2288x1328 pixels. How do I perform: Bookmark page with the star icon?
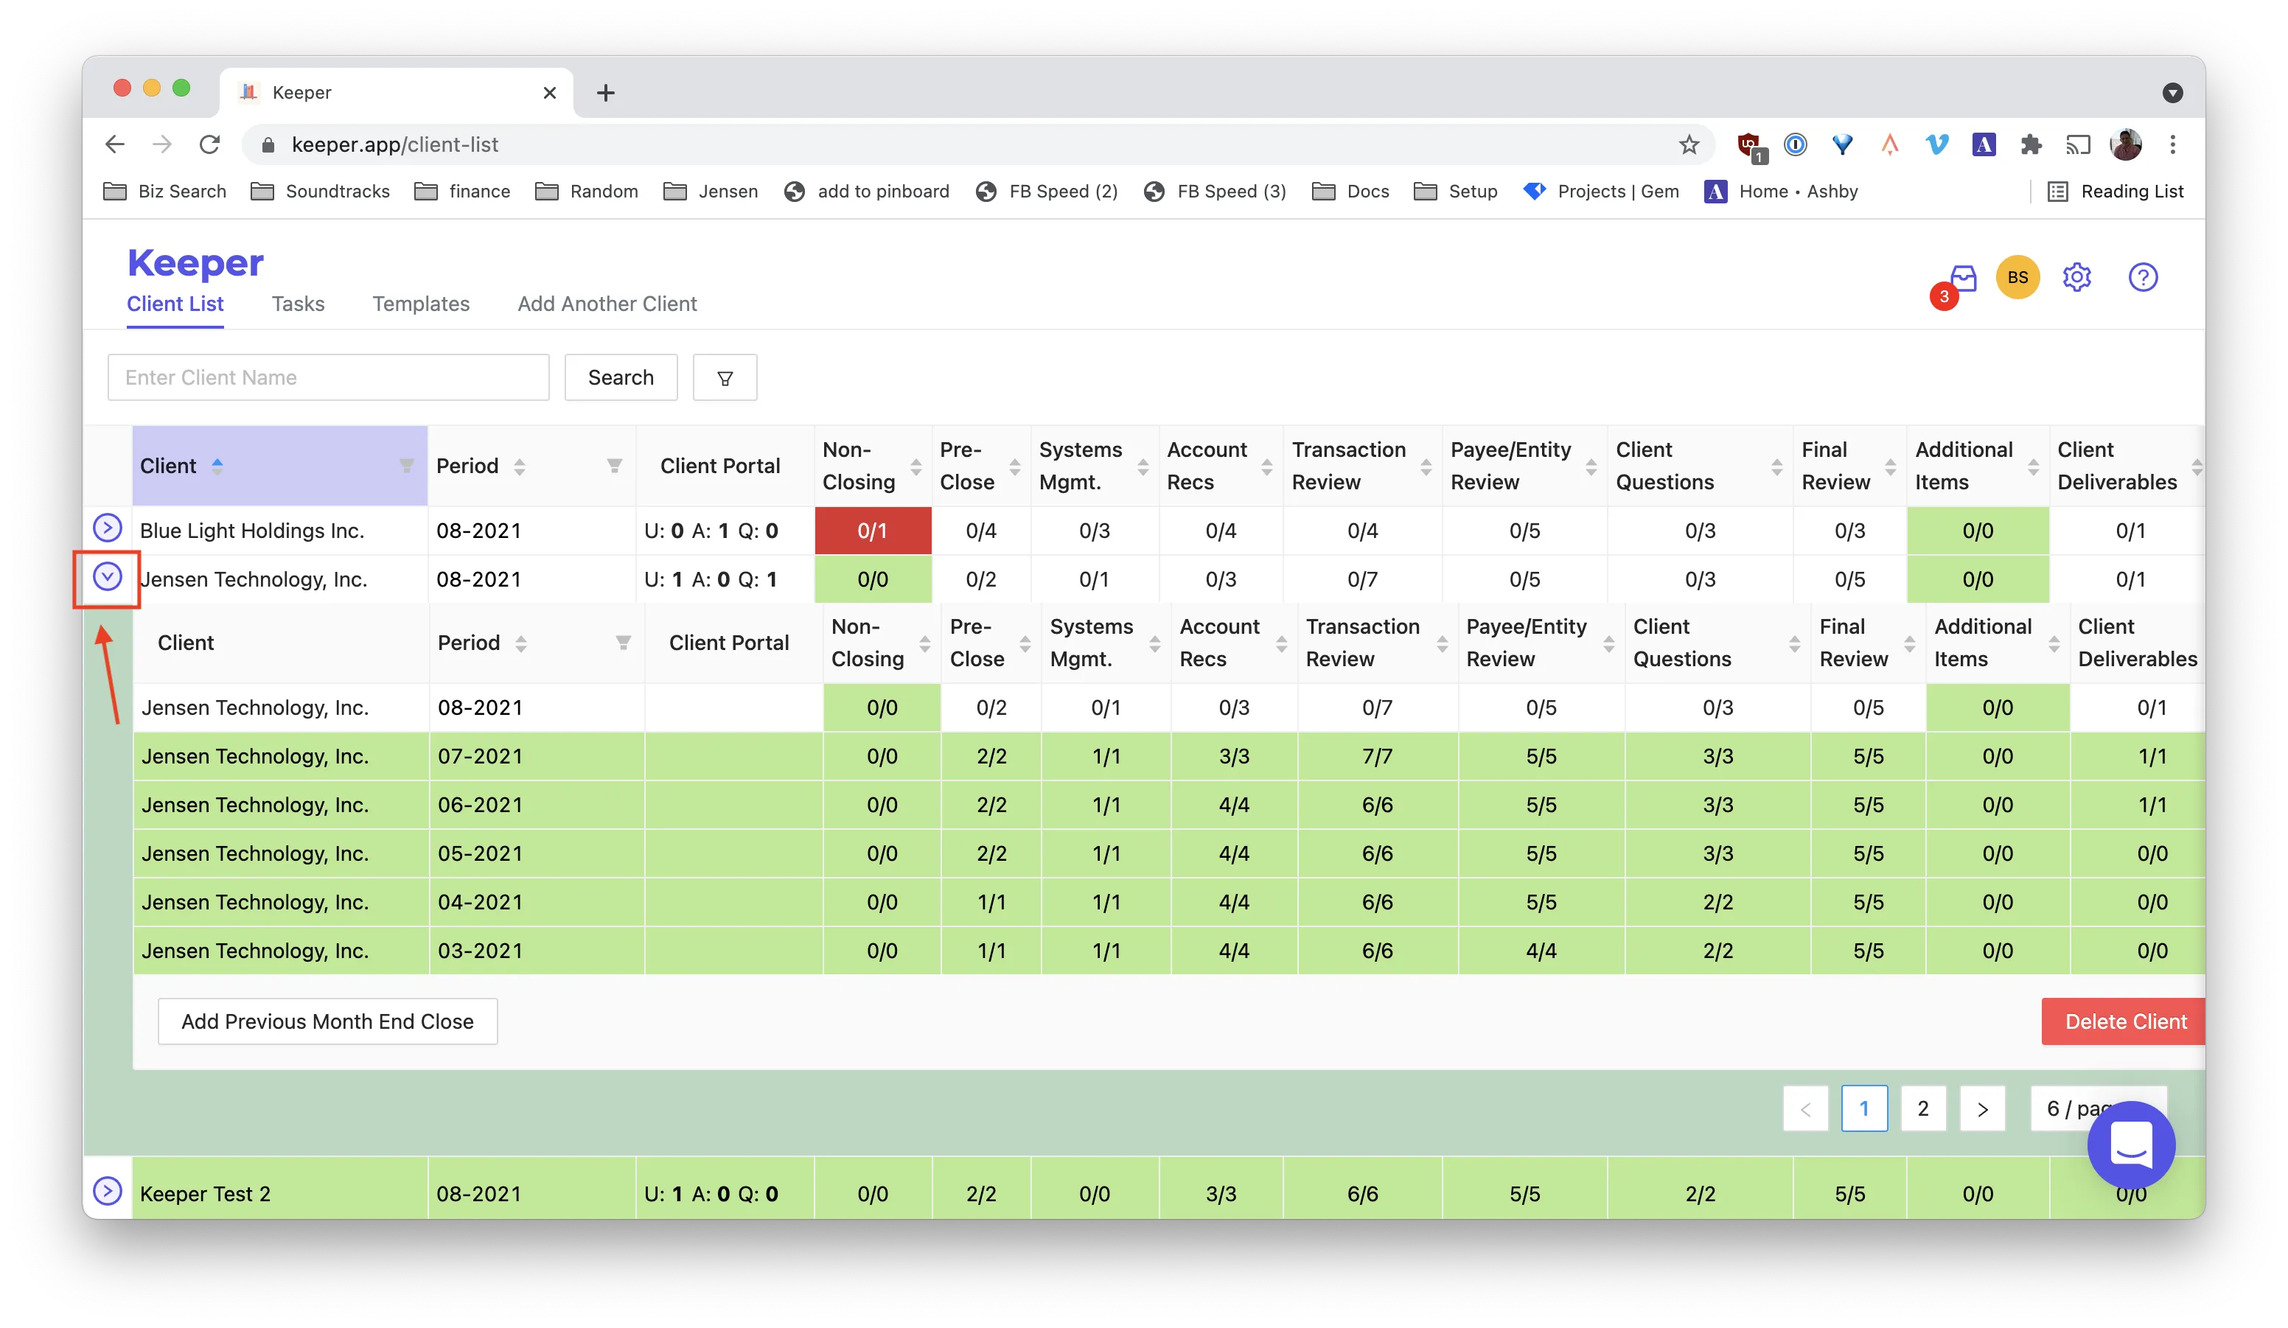[1689, 144]
